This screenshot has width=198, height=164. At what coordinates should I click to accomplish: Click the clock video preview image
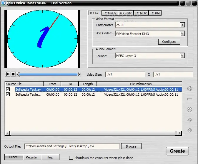tap(42, 39)
